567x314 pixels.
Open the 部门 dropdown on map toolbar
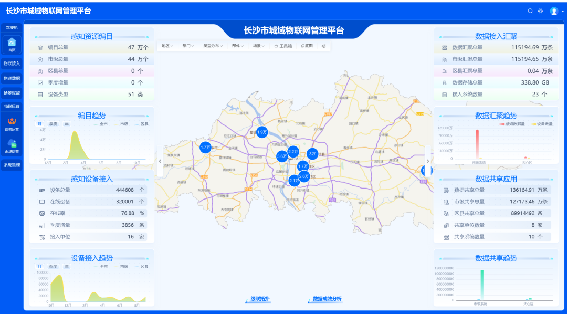pos(188,46)
